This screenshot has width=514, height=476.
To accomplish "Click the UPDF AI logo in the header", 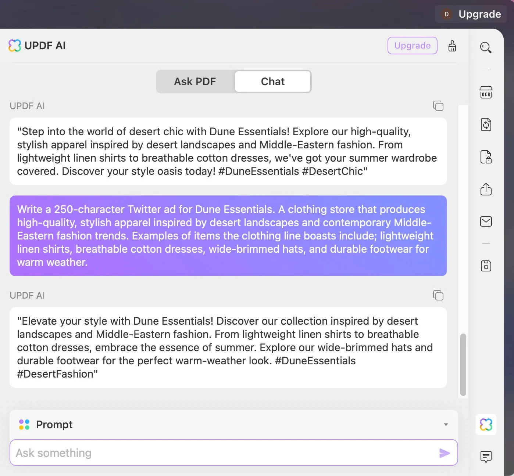I will tap(15, 46).
